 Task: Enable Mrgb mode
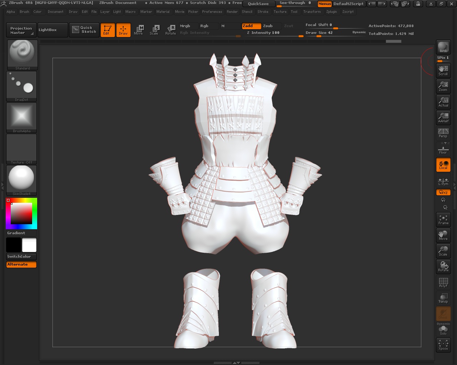pos(188,26)
